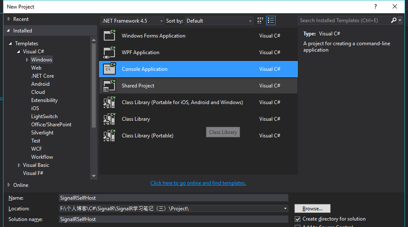Select the iOS template category

coord(35,108)
